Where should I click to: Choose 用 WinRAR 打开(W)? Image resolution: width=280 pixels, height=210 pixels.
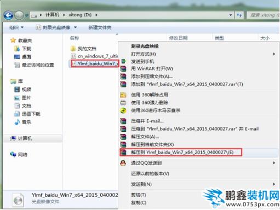[x=152, y=69]
